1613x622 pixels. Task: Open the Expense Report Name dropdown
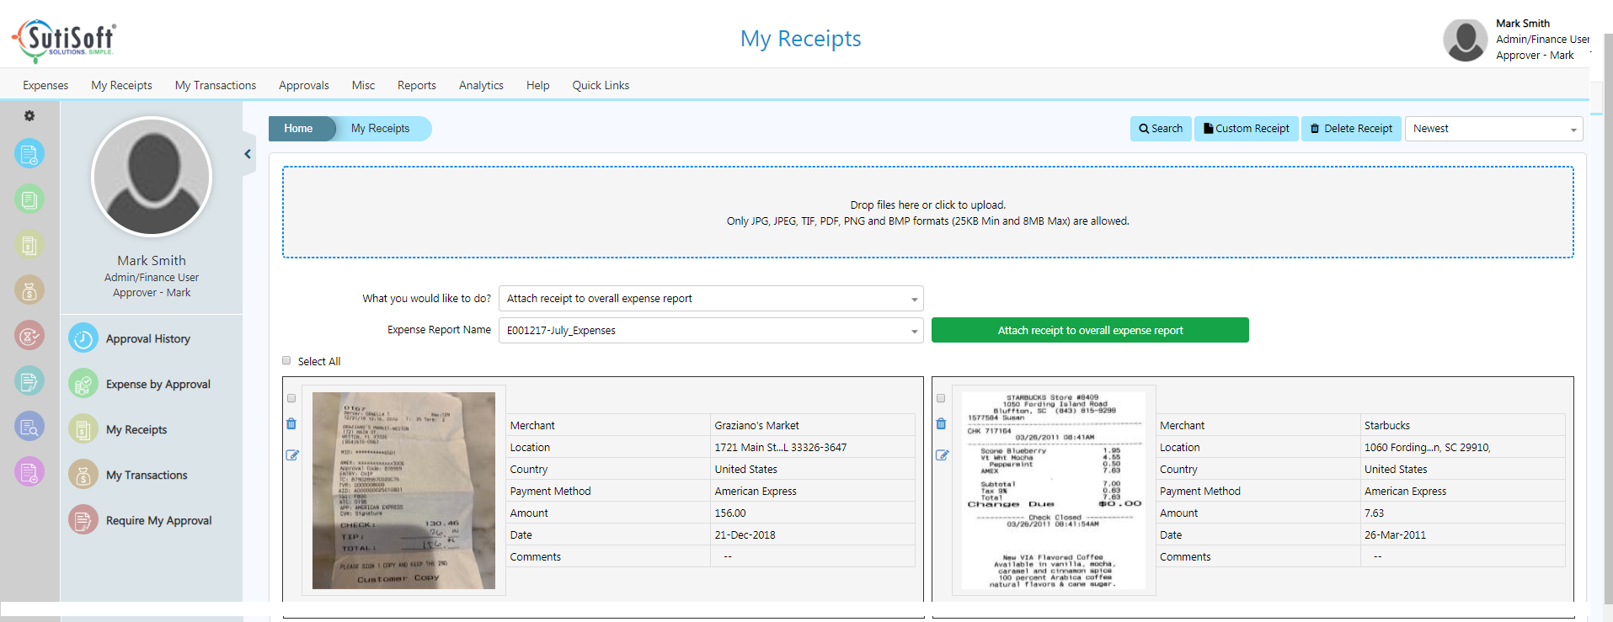coord(710,331)
